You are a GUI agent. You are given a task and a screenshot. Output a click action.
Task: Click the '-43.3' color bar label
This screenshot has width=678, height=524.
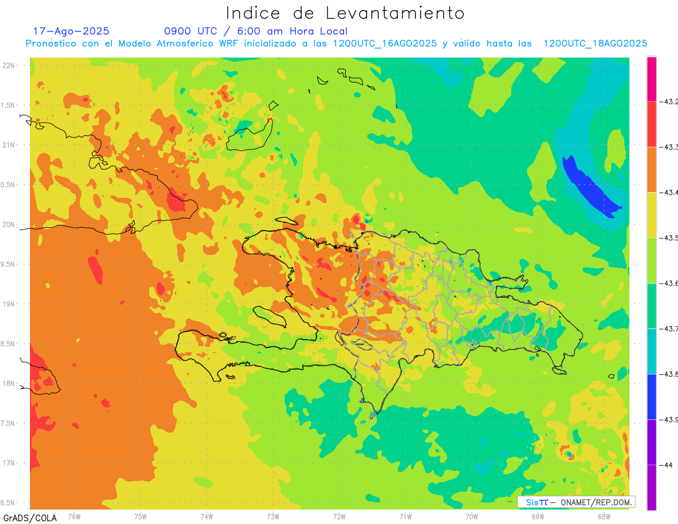click(x=669, y=147)
